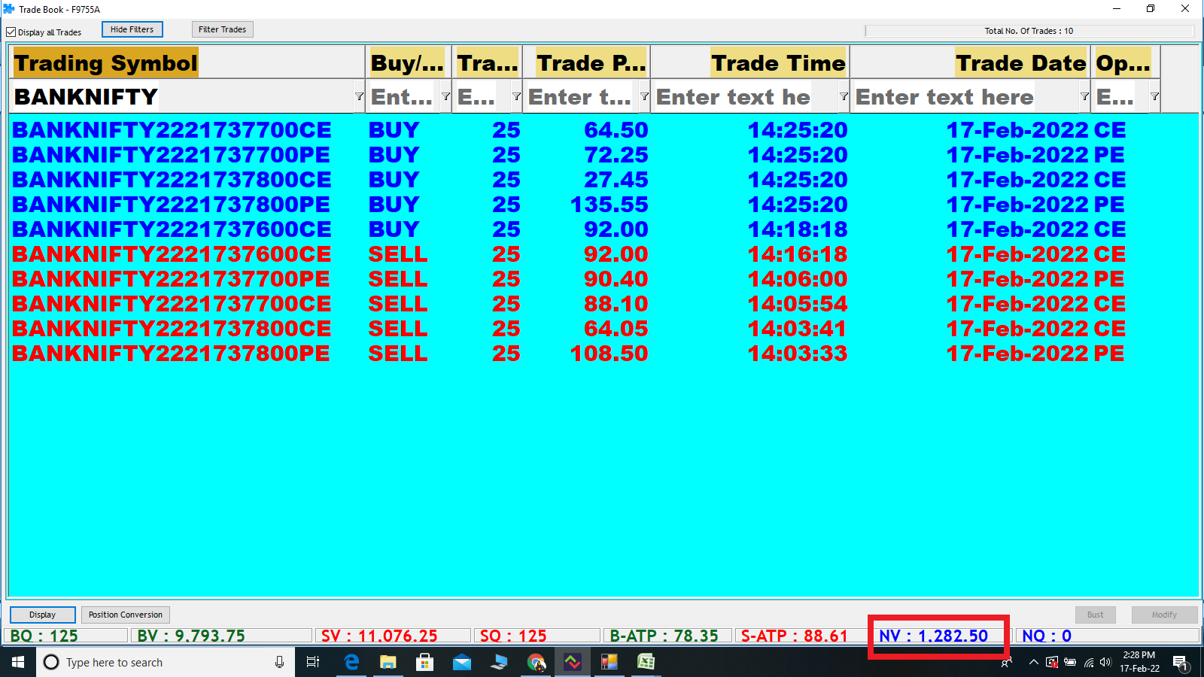Screen dimensions: 1204x677
Task: Open the Trade Price column filter dropdown
Action: [x=644, y=96]
